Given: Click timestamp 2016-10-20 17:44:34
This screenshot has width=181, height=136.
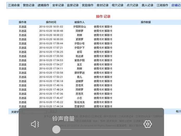Looking at the screenshot, I should (51, 106).
